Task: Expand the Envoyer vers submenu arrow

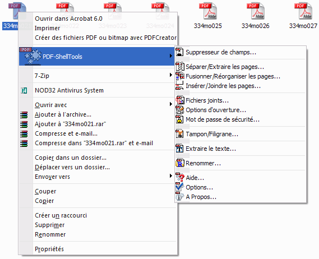Action: pos(171,176)
